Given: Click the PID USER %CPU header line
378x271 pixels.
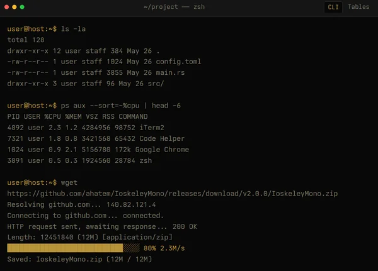Looking at the screenshot, I should (77, 116).
